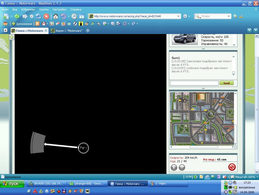Expand minimap with the plus corner button
Screen dimensions: 259x195
[235, 147]
